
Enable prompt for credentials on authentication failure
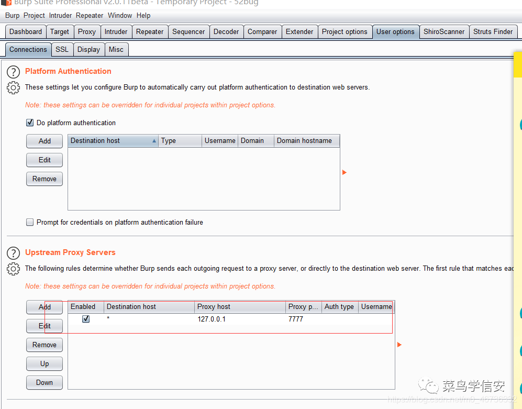pyautogui.click(x=30, y=222)
